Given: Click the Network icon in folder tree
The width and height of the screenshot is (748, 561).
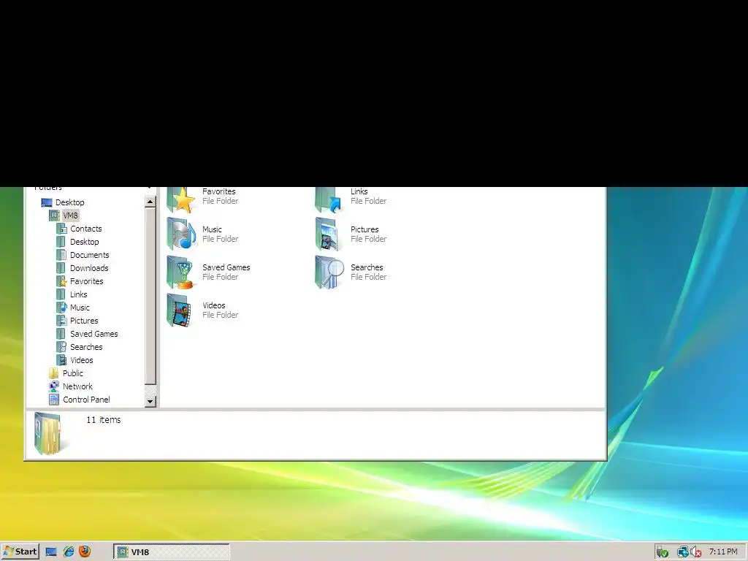Looking at the screenshot, I should 54,386.
